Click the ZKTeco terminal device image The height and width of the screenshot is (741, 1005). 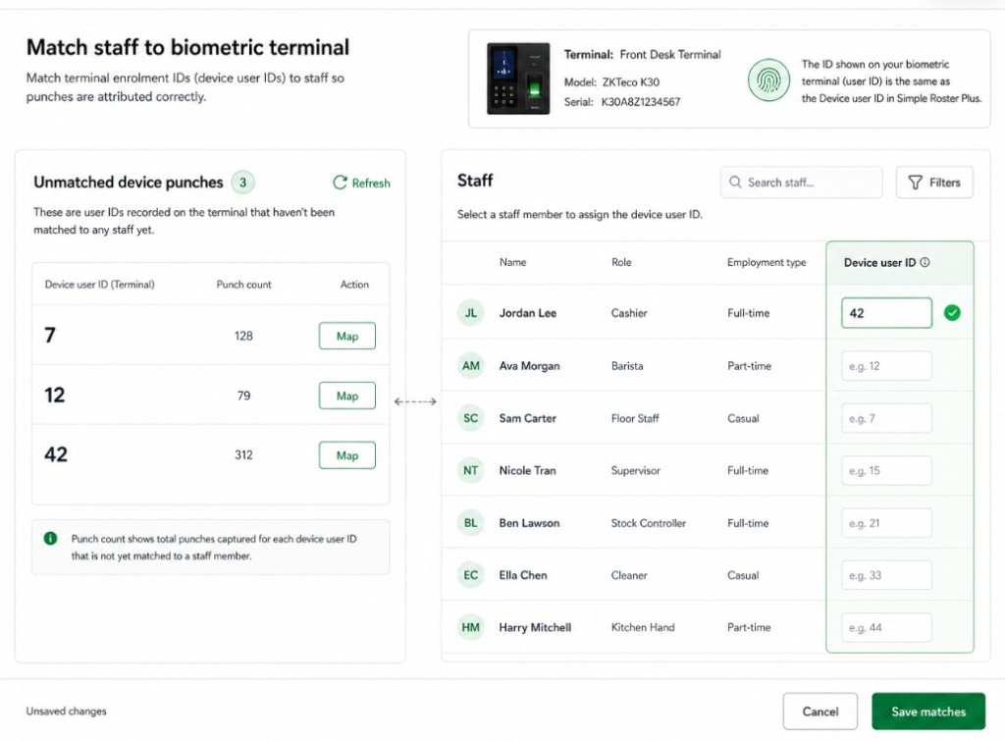pyautogui.click(x=518, y=79)
